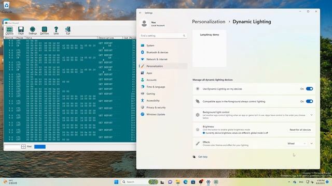This screenshot has height=186, width=332.
Task: Open Gaming settings category
Action: click(x=163, y=94)
